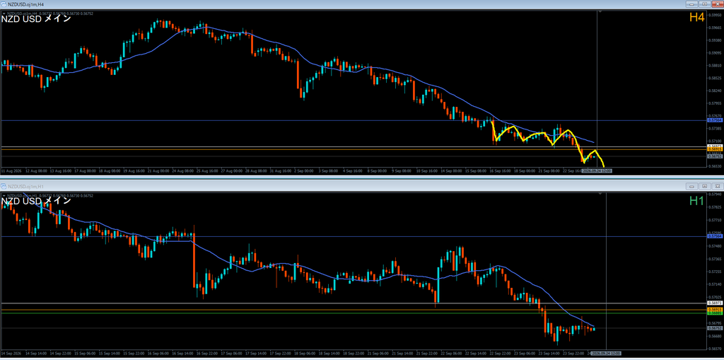This screenshot has height=360, width=724.
Task: Click the green H1 timeframe label
Action: coord(696,201)
